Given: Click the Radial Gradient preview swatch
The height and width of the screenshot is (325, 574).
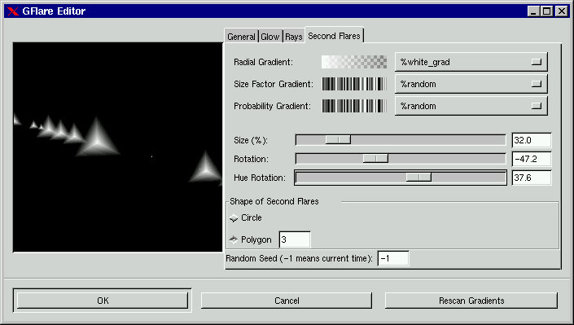Looking at the screenshot, I should [354, 62].
